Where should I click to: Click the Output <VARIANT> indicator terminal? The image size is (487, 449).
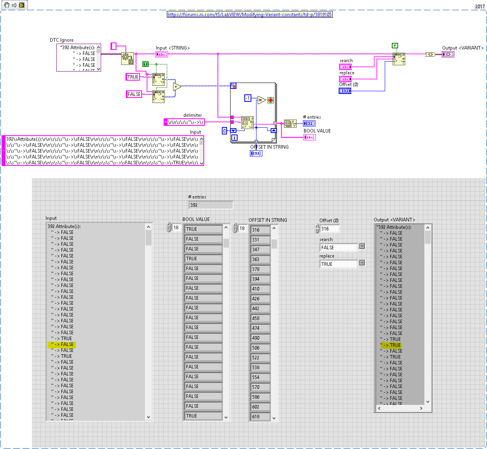click(x=448, y=54)
